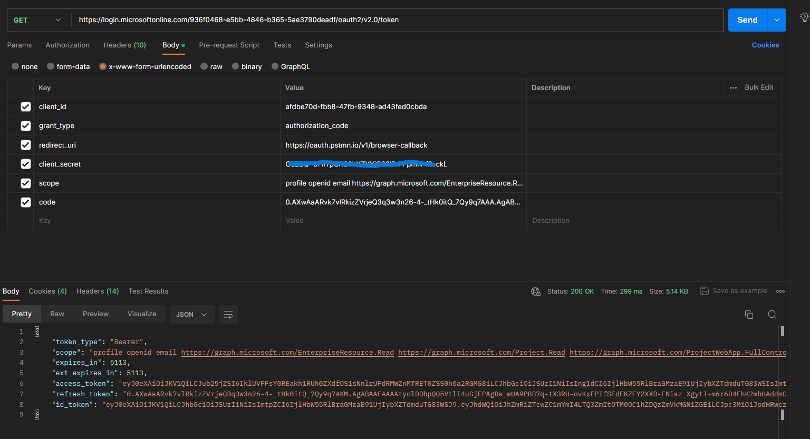Click the globe network icon beside Status

[x=536, y=291]
